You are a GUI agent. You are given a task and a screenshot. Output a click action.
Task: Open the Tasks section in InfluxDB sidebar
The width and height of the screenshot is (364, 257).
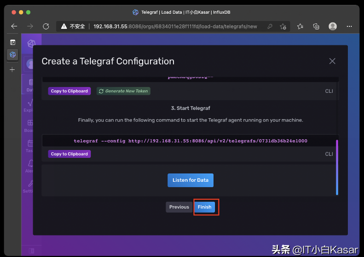click(x=29, y=146)
